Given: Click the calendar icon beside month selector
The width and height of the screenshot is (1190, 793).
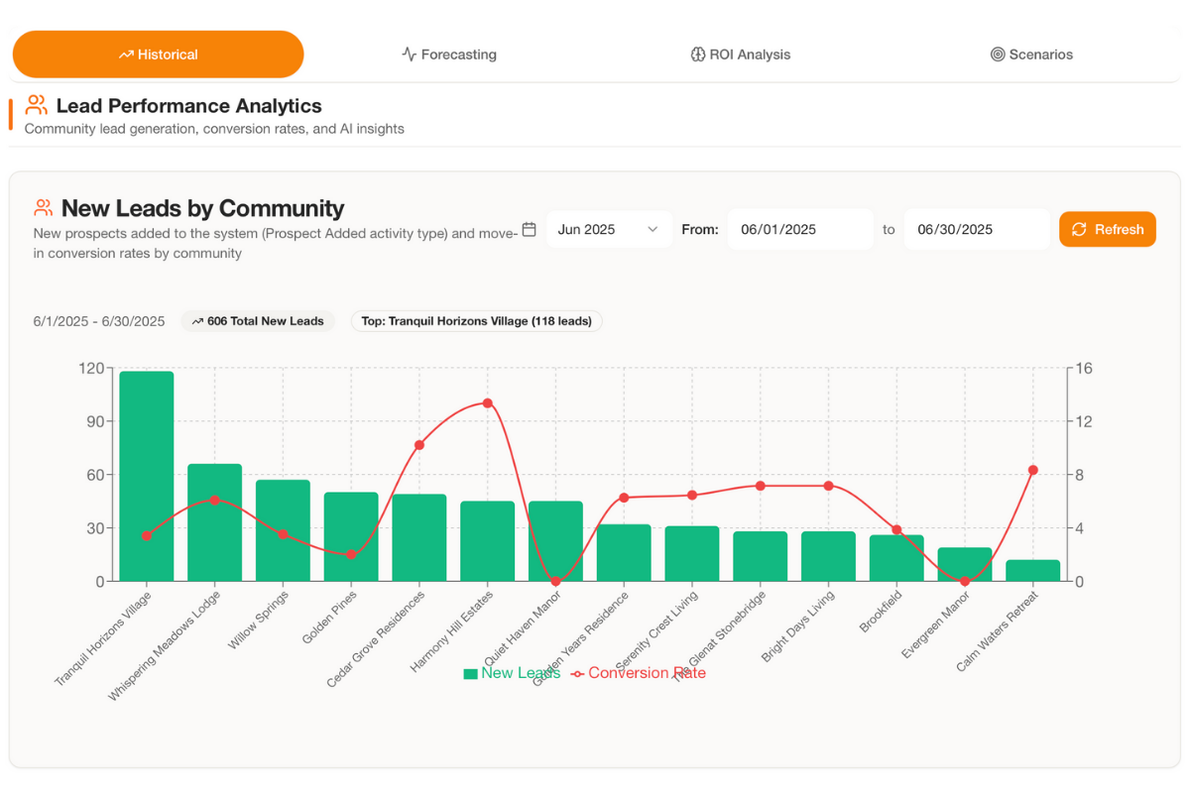Looking at the screenshot, I should (530, 229).
